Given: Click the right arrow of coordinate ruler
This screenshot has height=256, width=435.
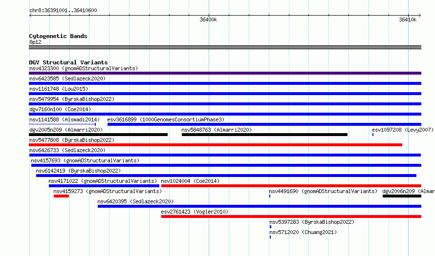Looking at the screenshot, I should (420, 16).
